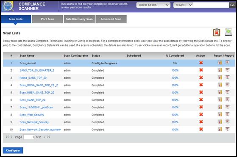
Task: Delete the Scan_Annual scan with red X
Action: (x=201, y=63)
